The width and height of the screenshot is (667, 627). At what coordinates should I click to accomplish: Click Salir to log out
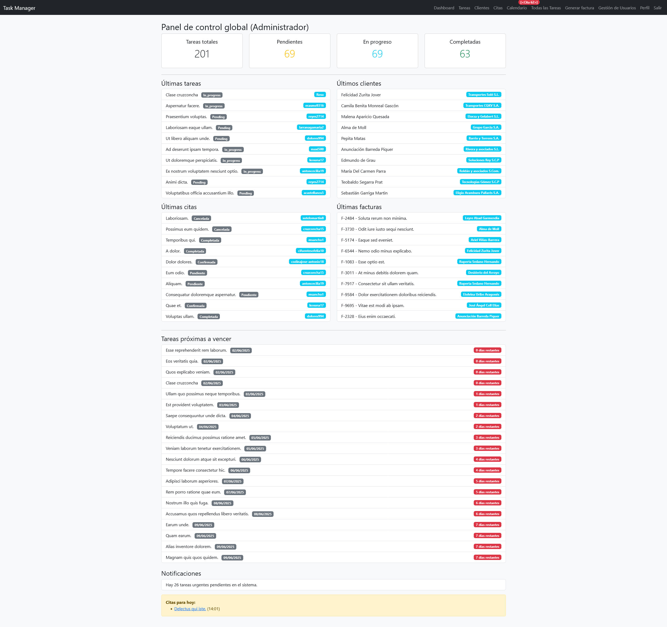coord(657,8)
